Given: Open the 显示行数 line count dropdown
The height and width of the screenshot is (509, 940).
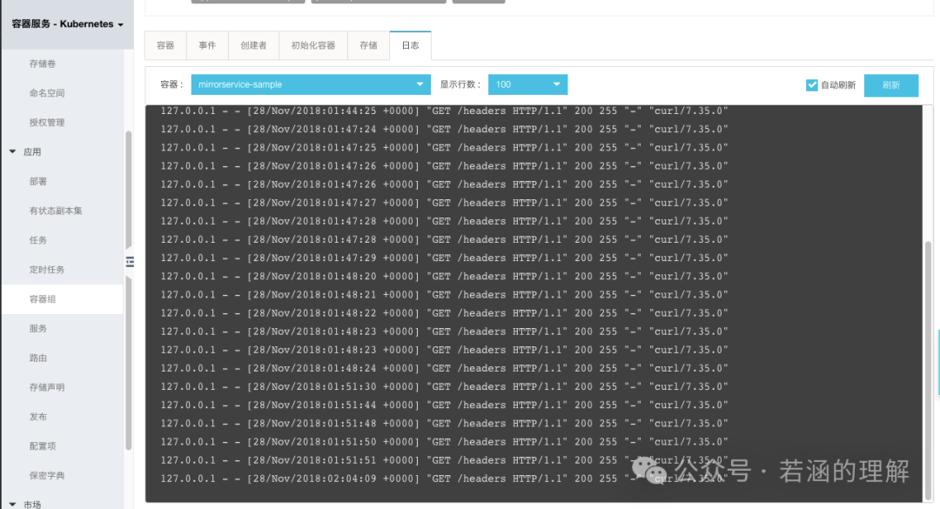Looking at the screenshot, I should coord(527,84).
